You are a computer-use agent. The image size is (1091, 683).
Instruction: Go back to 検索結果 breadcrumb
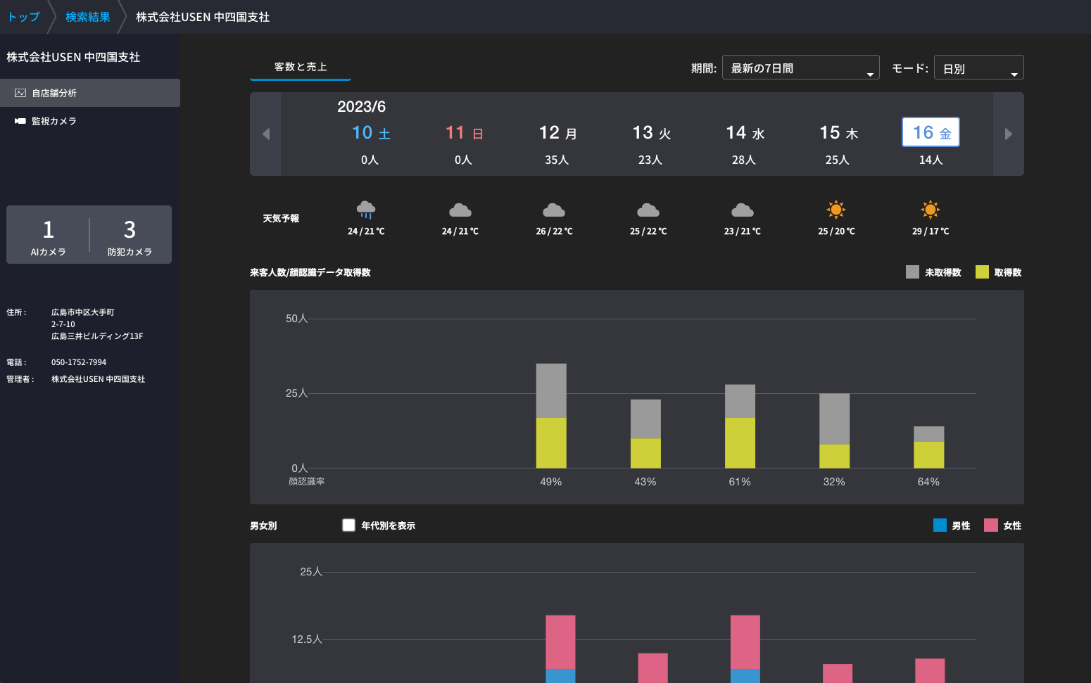(88, 17)
